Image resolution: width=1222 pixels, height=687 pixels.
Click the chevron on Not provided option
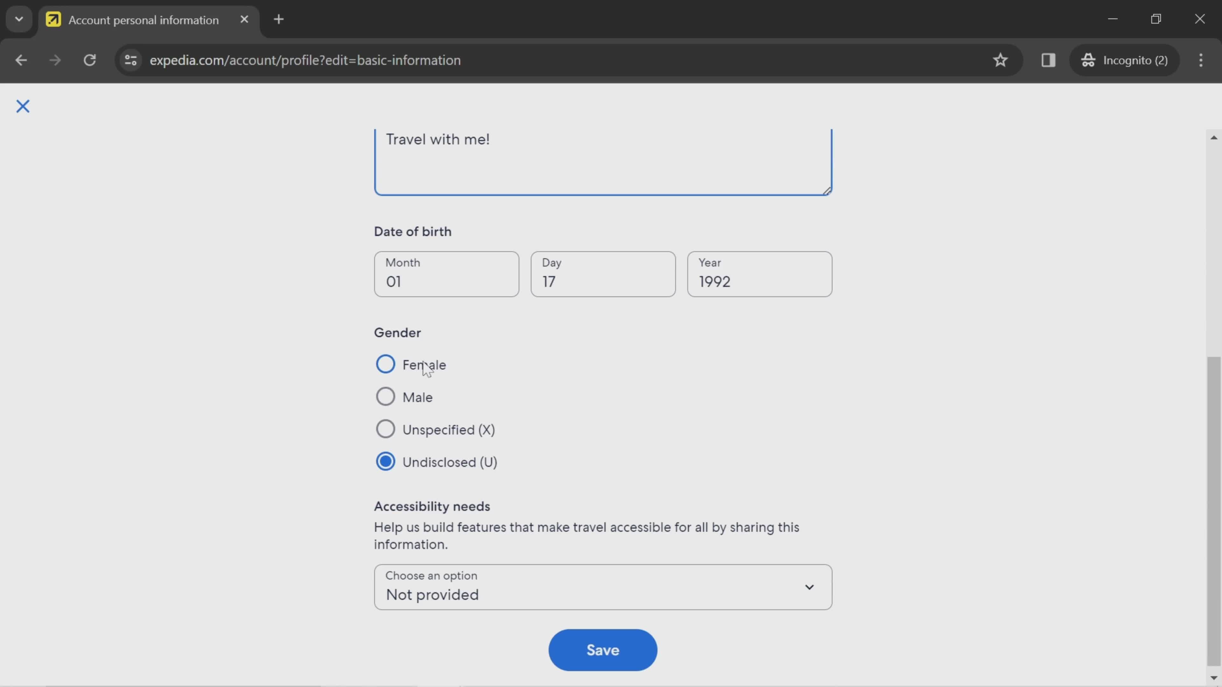point(808,586)
